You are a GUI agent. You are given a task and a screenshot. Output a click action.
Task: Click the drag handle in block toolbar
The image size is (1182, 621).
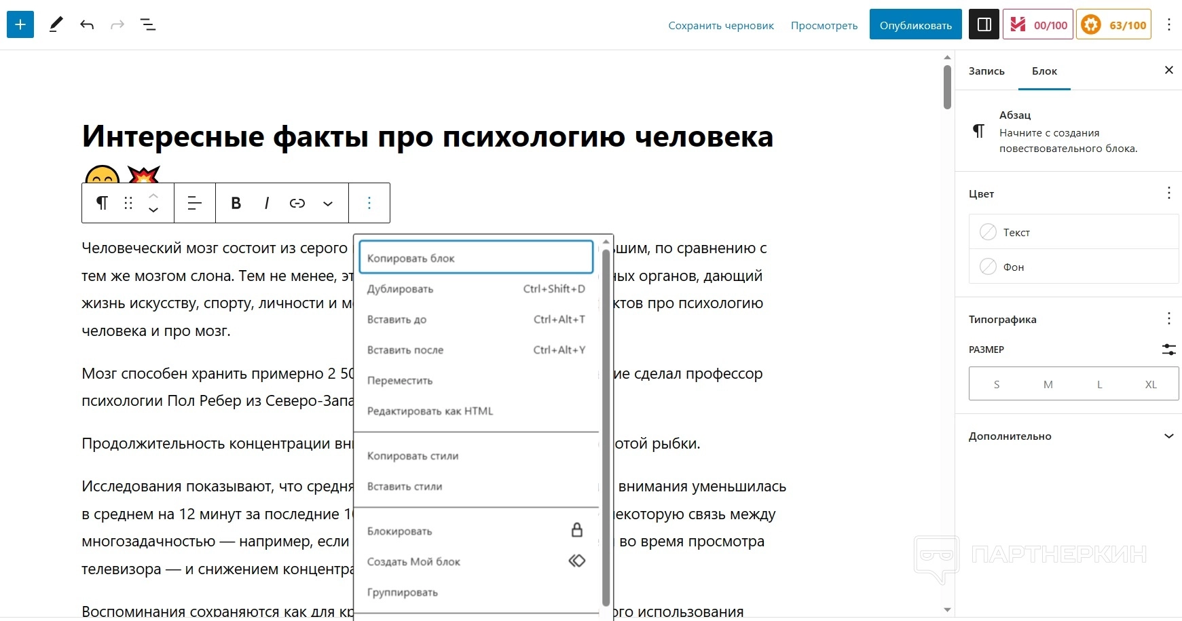point(128,203)
